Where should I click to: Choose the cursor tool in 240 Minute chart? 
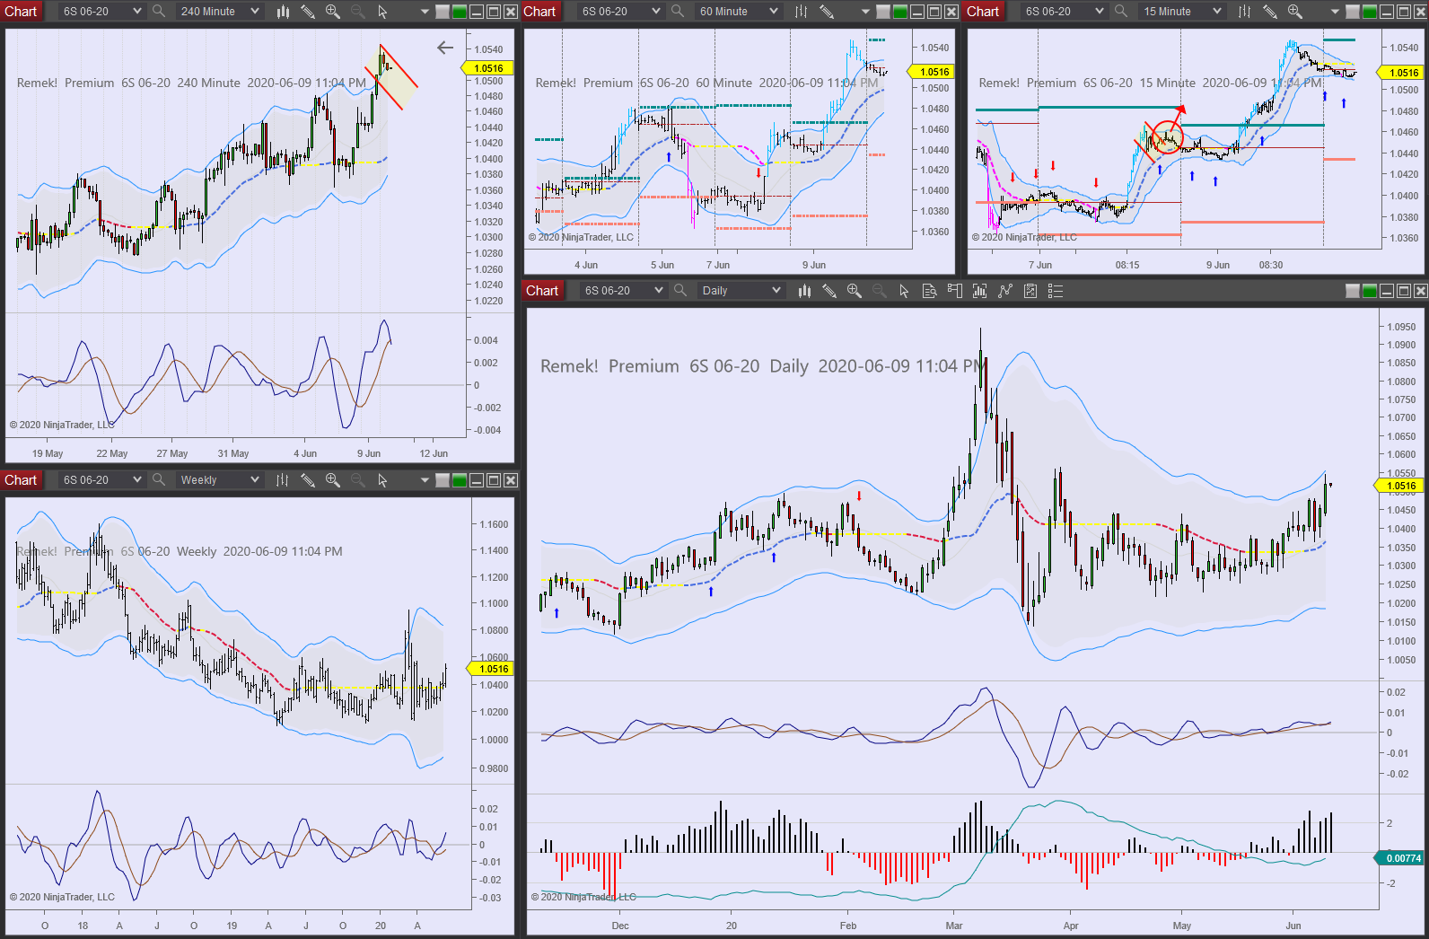[382, 12]
